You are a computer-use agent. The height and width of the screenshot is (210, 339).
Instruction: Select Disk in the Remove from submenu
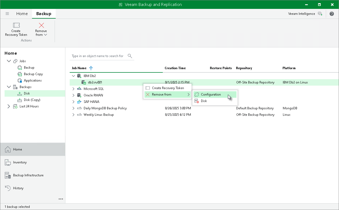[x=204, y=101]
